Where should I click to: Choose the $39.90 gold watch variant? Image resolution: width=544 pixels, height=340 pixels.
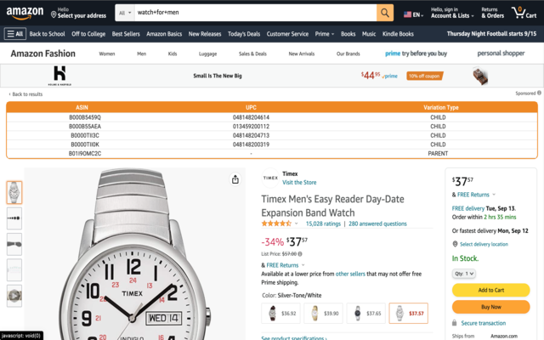tap(323, 314)
